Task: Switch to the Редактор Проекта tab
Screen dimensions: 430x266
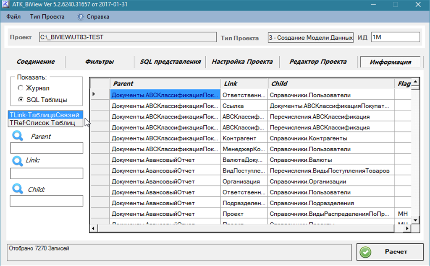Action: [x=318, y=62]
